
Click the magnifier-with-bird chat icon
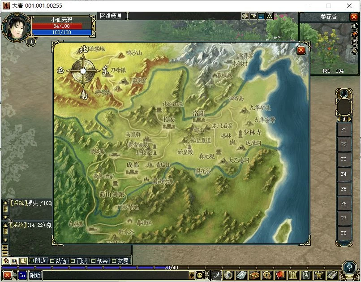6,261
